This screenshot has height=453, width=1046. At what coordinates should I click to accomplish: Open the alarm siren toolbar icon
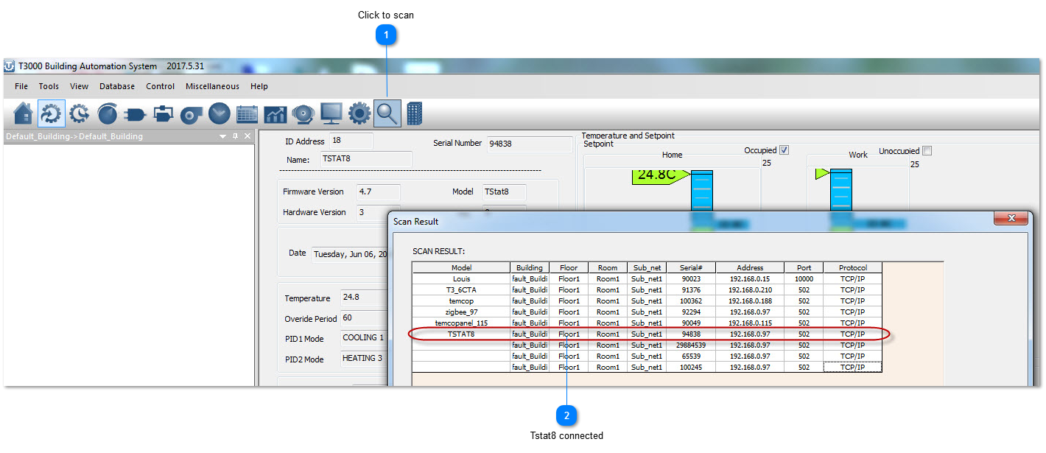(x=303, y=113)
